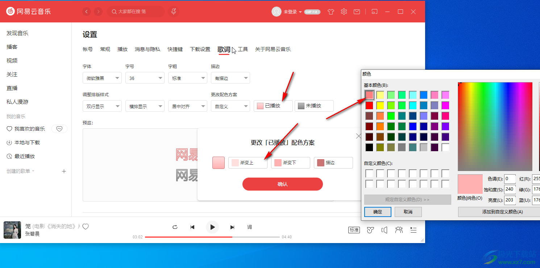Screen dimensions: 540x268
Task: Click the 未播放 color button
Action: click(x=314, y=106)
